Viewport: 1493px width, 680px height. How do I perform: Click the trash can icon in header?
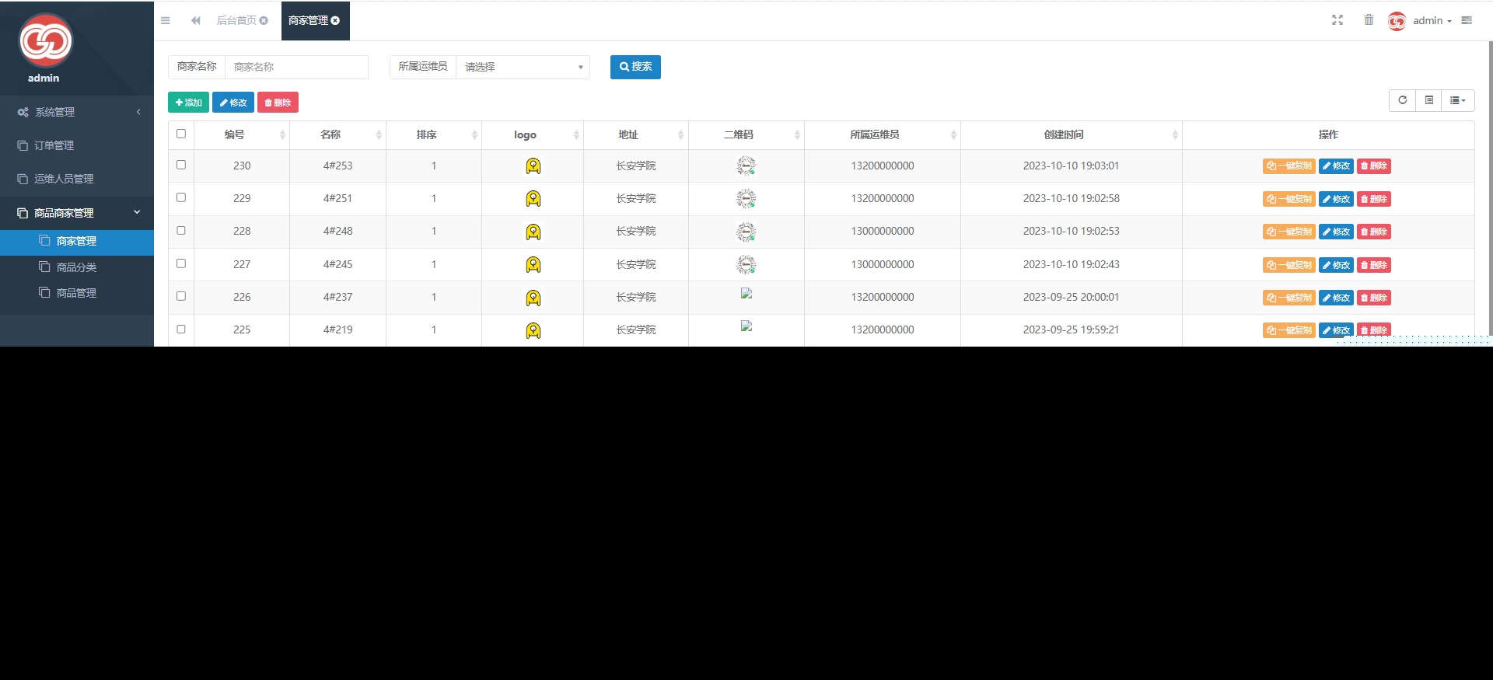1369,20
